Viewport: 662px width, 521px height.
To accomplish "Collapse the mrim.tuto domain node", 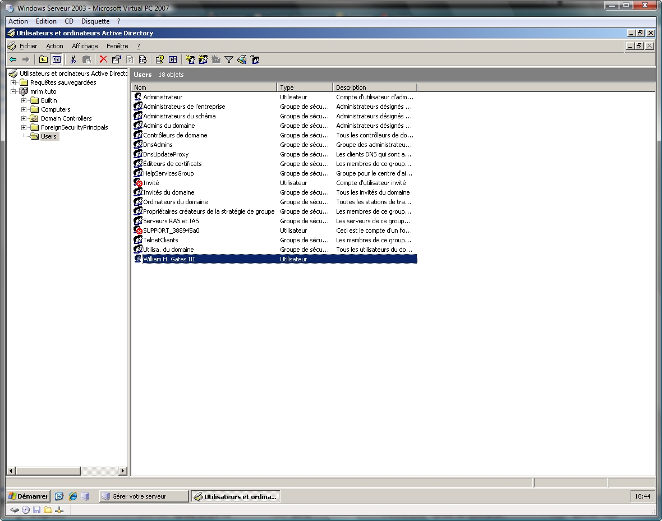I will [x=13, y=91].
